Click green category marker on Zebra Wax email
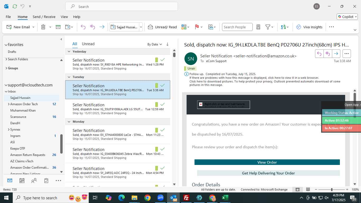Screen dimensions: 361x203 156,149
